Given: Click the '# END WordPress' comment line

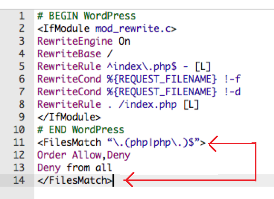Looking at the screenshot, I should coord(81,130).
